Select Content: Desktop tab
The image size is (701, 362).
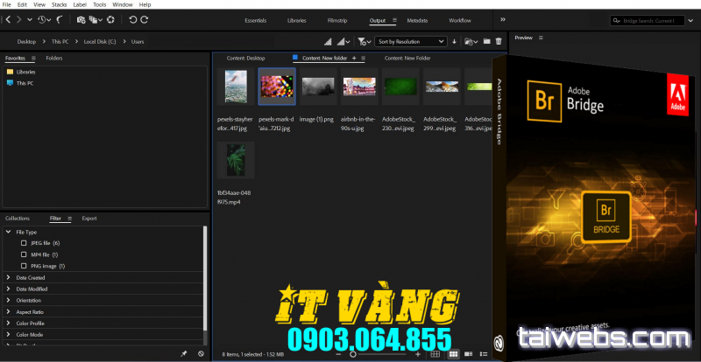245,58
